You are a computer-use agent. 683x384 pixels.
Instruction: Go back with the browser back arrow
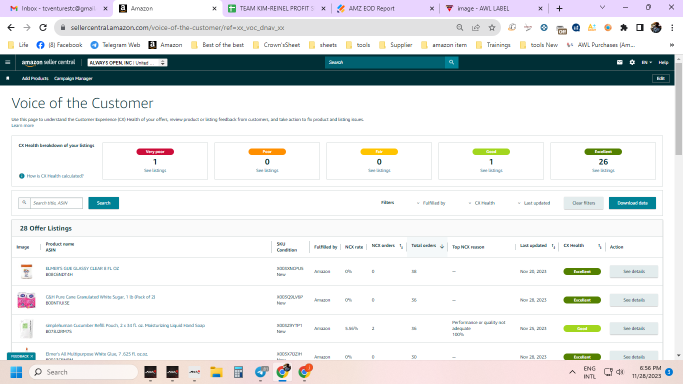pyautogui.click(x=11, y=27)
